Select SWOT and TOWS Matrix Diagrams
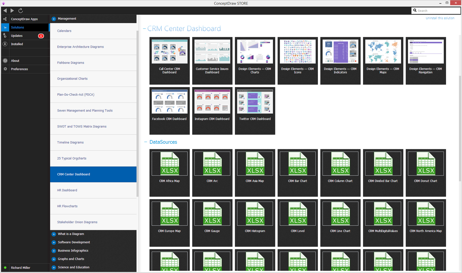Image resolution: width=462 pixels, height=273 pixels. click(93, 126)
